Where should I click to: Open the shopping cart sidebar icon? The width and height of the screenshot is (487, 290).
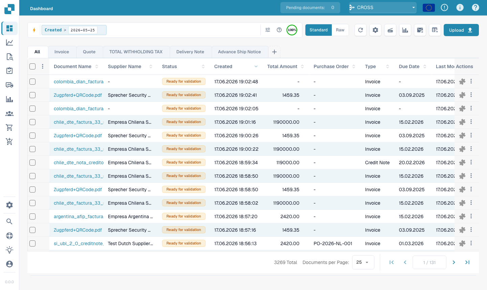click(x=9, y=127)
